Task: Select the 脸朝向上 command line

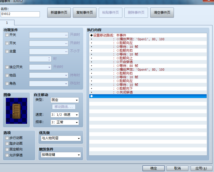Action: pos(148,58)
